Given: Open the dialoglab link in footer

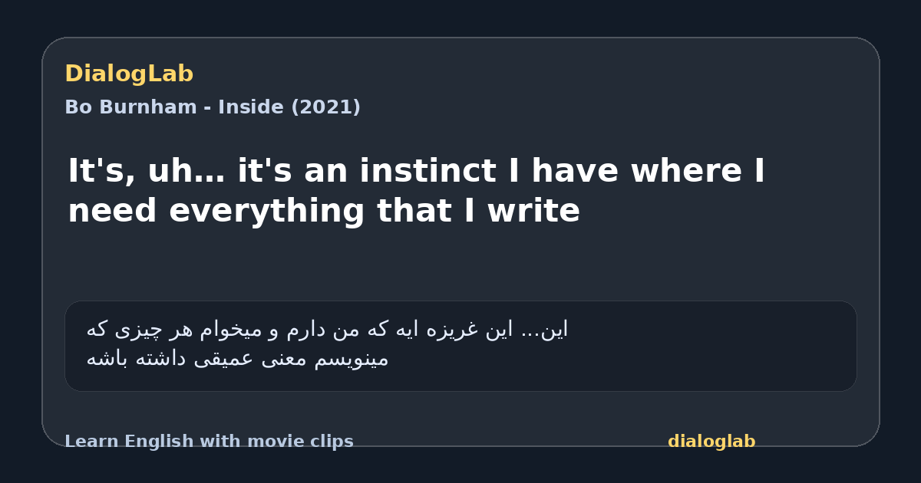Looking at the screenshot, I should tap(711, 442).
